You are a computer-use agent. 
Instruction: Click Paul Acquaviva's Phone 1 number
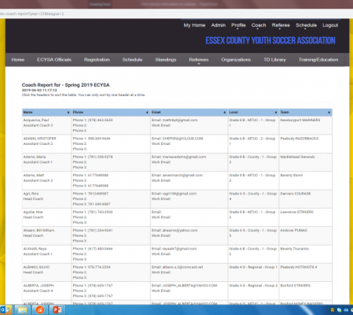tap(101, 120)
